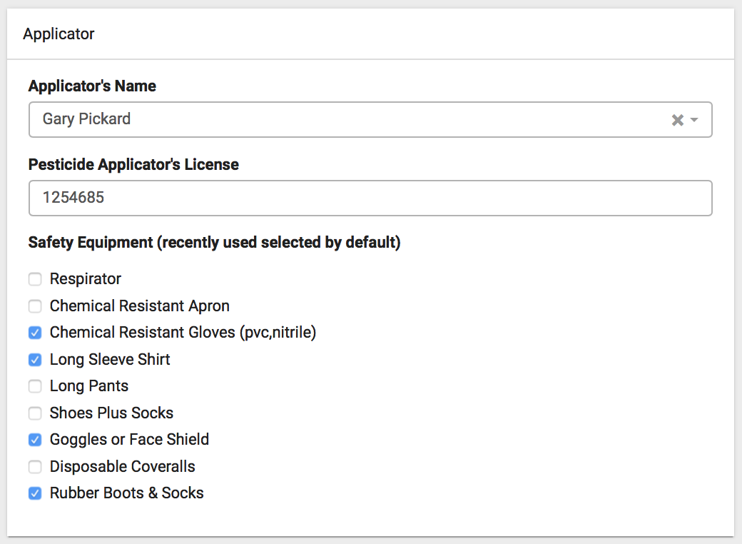Uncheck Chemical Resistant Gloves (pvc,nitrile)
The width and height of the screenshot is (742, 544).
coord(35,333)
